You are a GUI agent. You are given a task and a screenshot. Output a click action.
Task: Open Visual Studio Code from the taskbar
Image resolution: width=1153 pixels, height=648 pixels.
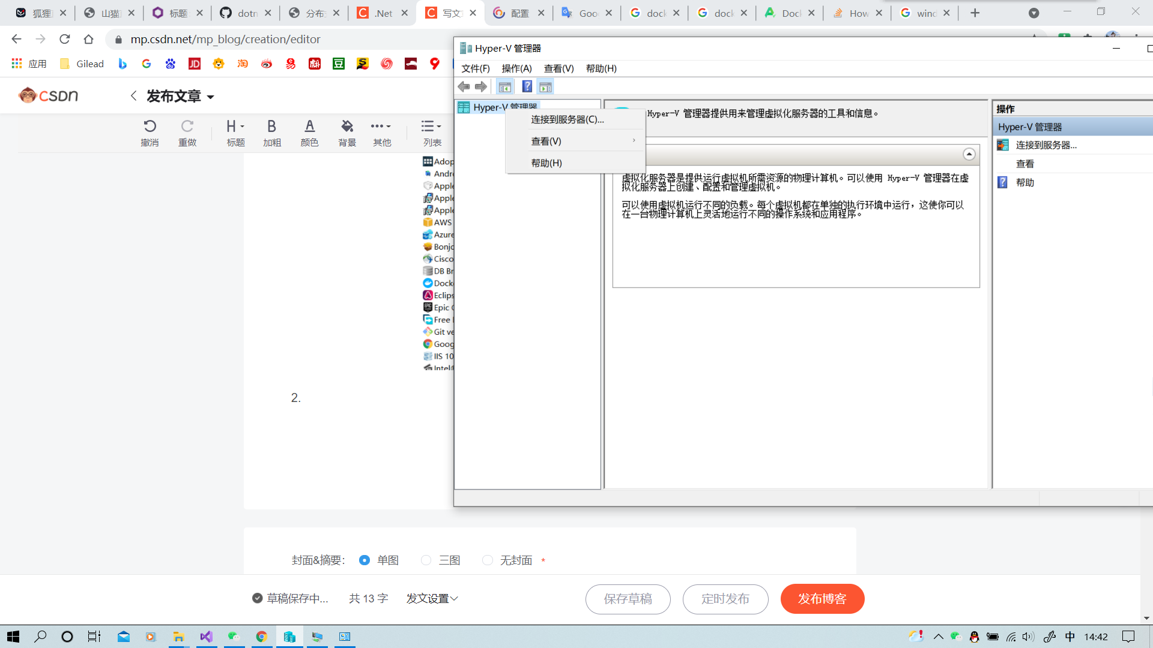coord(207,637)
